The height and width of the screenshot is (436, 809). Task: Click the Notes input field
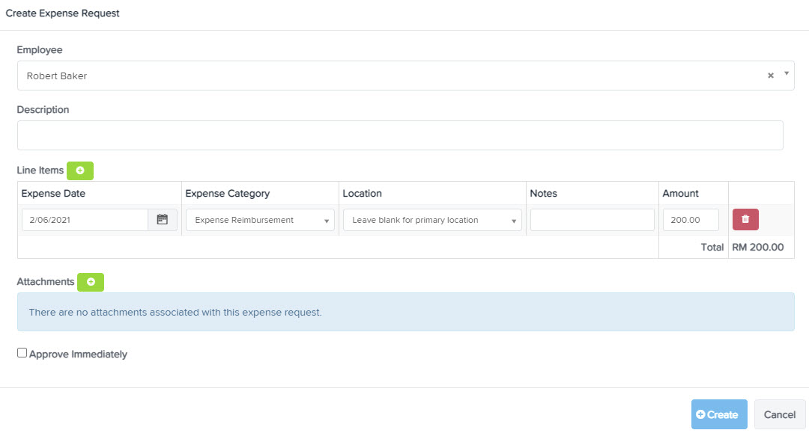[593, 220]
